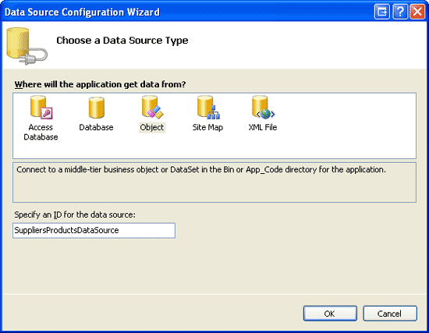Click the Database label text
429x333 pixels.
coord(96,127)
